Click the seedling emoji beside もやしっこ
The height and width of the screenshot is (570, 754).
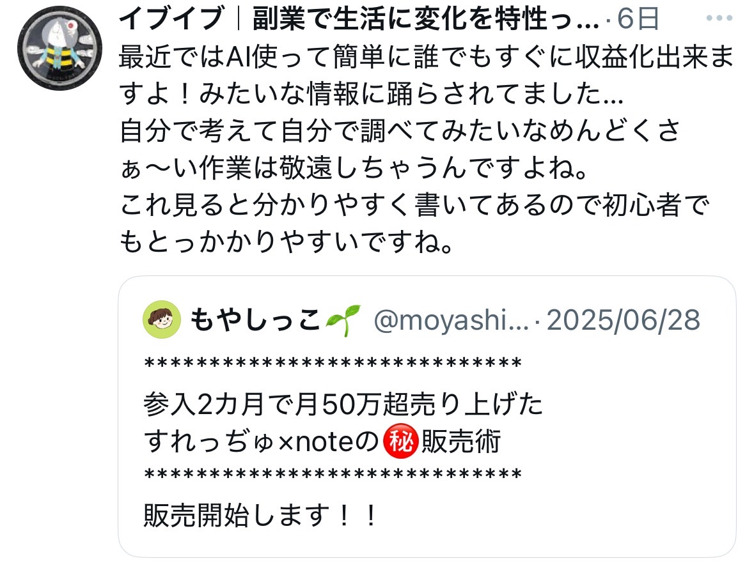[x=342, y=320]
